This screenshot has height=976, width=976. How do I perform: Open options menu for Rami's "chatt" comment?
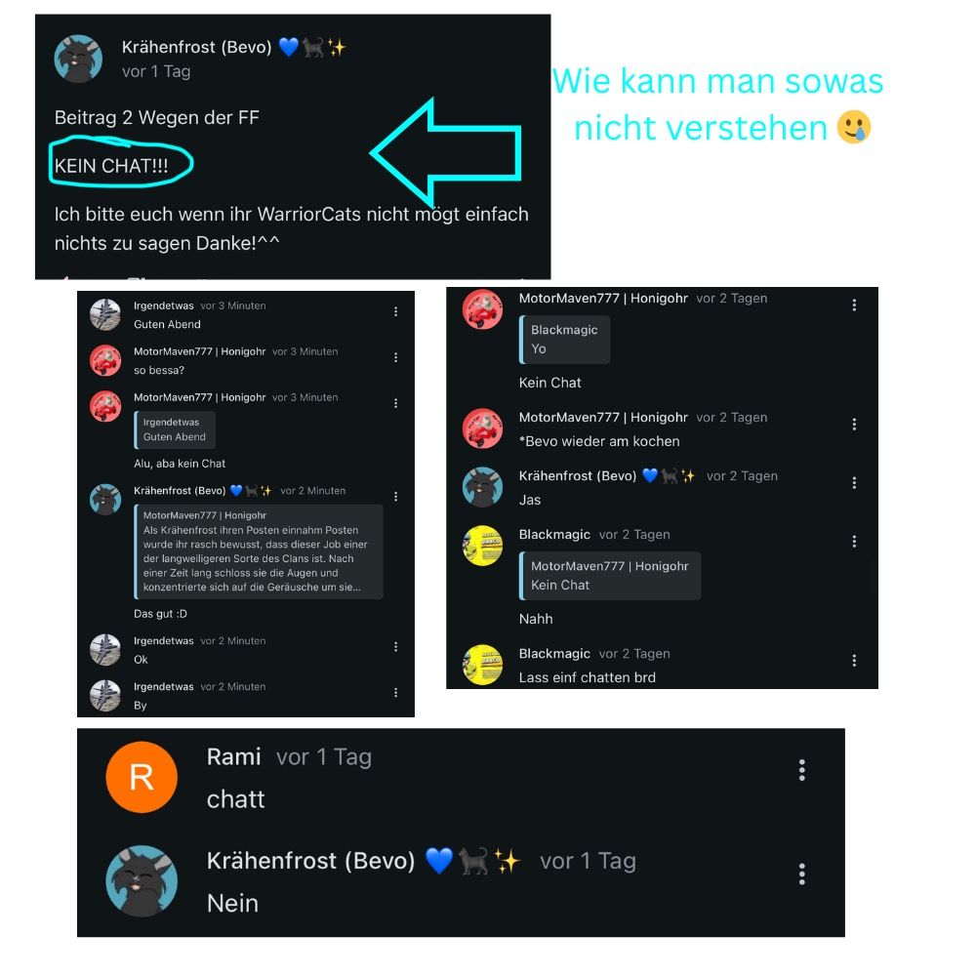click(x=801, y=770)
